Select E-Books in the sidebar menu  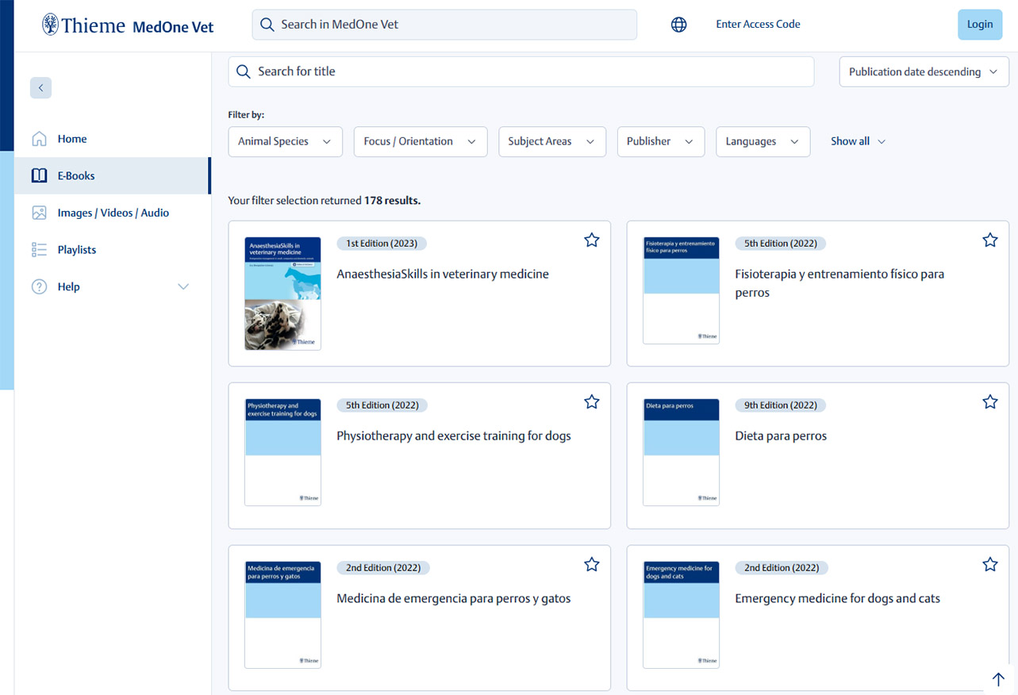[x=76, y=176]
